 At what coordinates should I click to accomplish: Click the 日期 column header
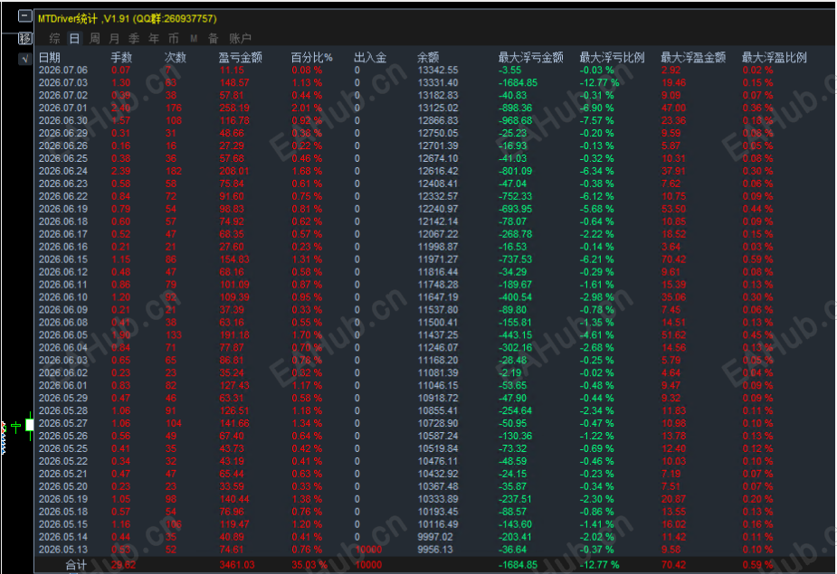point(50,58)
